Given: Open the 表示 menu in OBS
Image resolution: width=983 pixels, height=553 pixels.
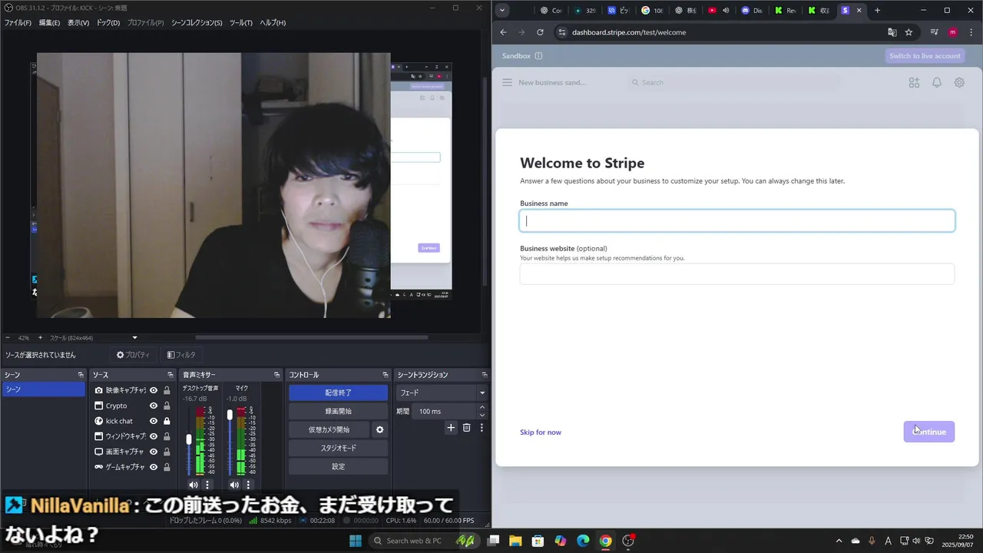Looking at the screenshot, I should (x=78, y=22).
